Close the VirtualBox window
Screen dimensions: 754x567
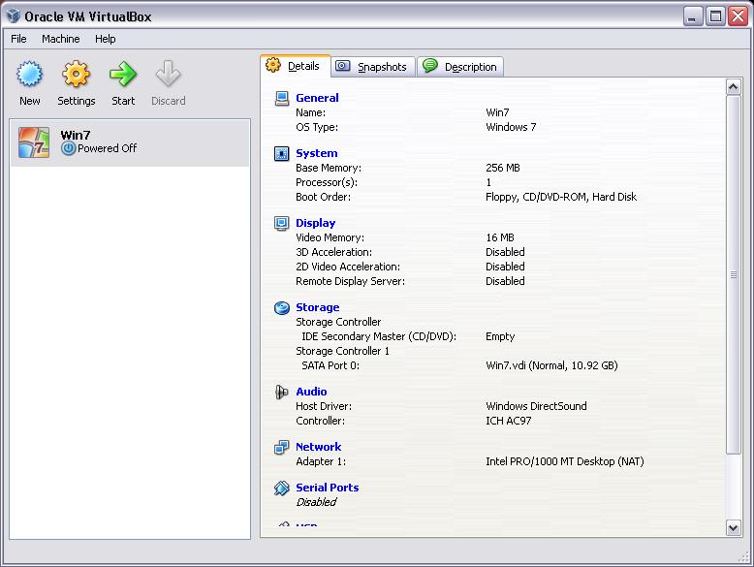tap(738, 16)
